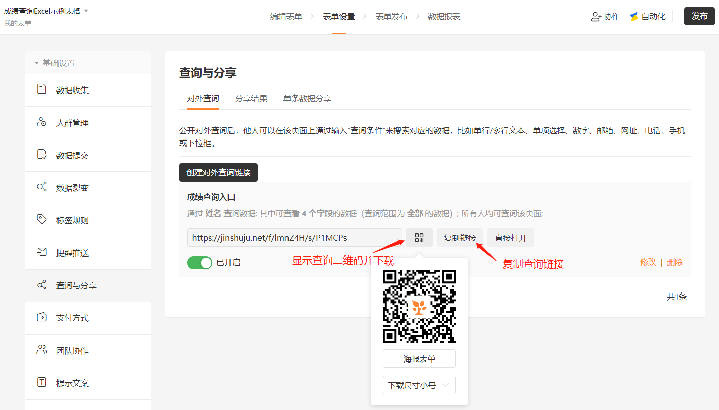Click 我的表单 breadcrumb text

[18, 23]
